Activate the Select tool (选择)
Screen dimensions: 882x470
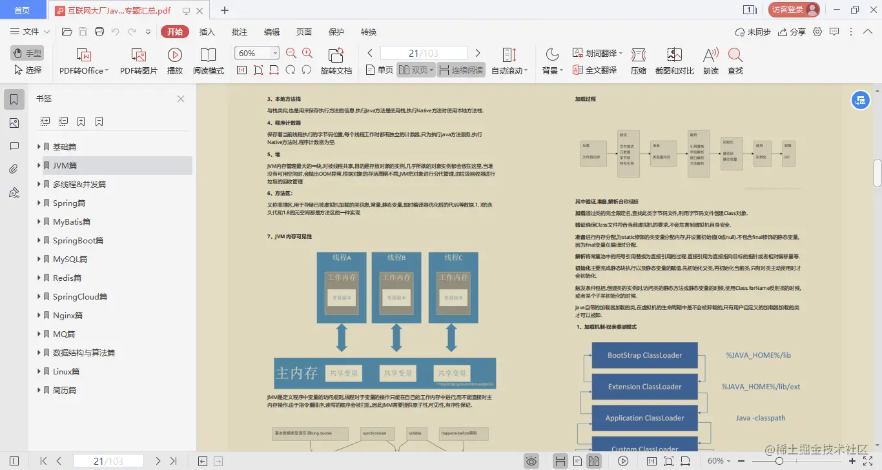pos(28,70)
